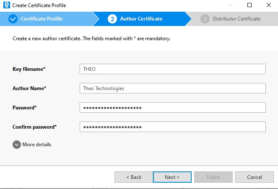The height and width of the screenshot is (189, 278).
Task: Maximize the wizard dialog window
Action: point(249,5)
